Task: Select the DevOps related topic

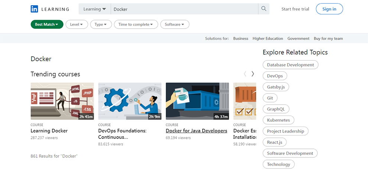Action: pyautogui.click(x=275, y=76)
